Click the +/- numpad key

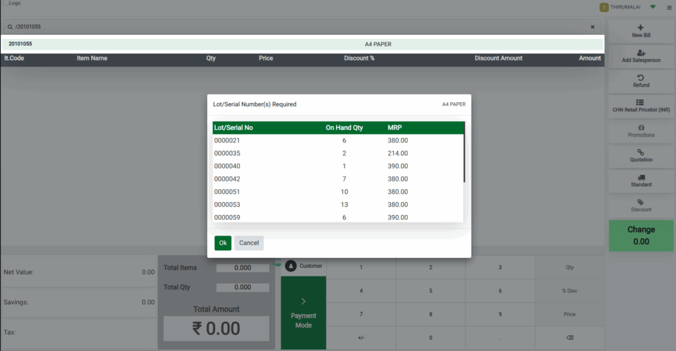pos(361,338)
